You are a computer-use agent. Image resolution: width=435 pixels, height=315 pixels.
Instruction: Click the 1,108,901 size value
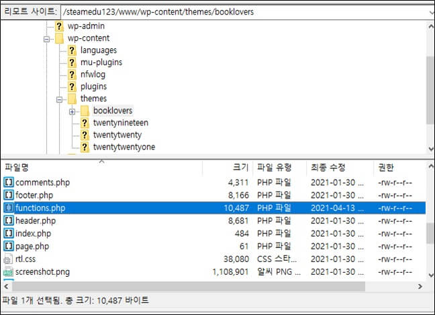click(x=230, y=272)
